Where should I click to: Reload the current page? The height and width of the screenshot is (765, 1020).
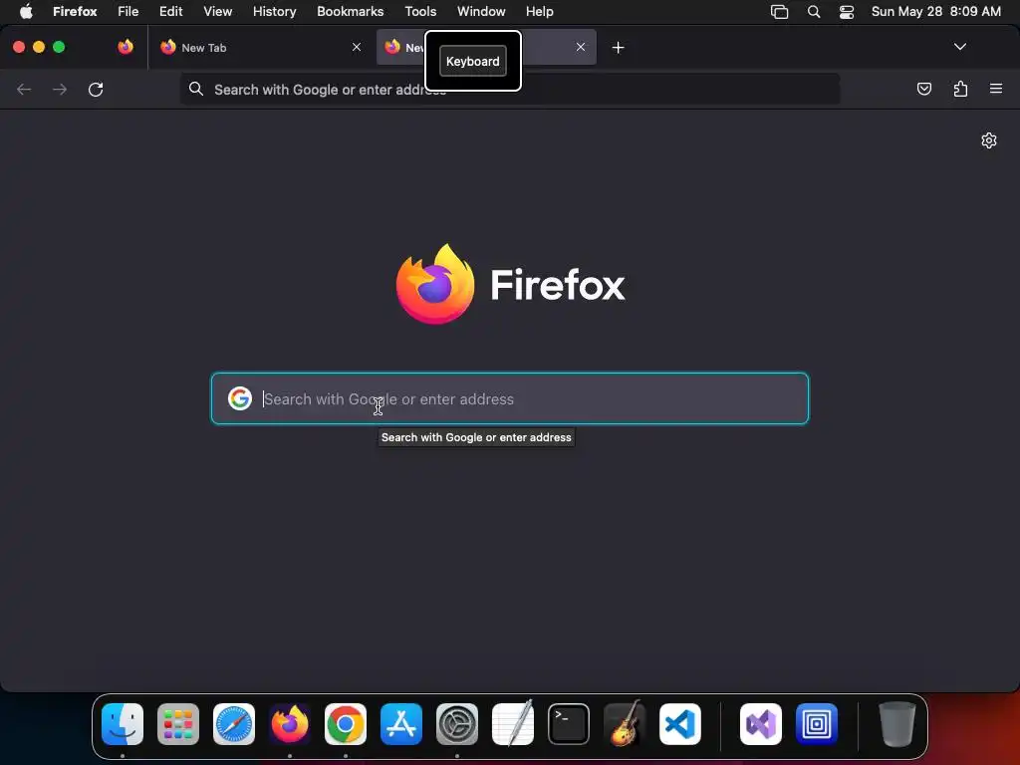click(x=96, y=89)
